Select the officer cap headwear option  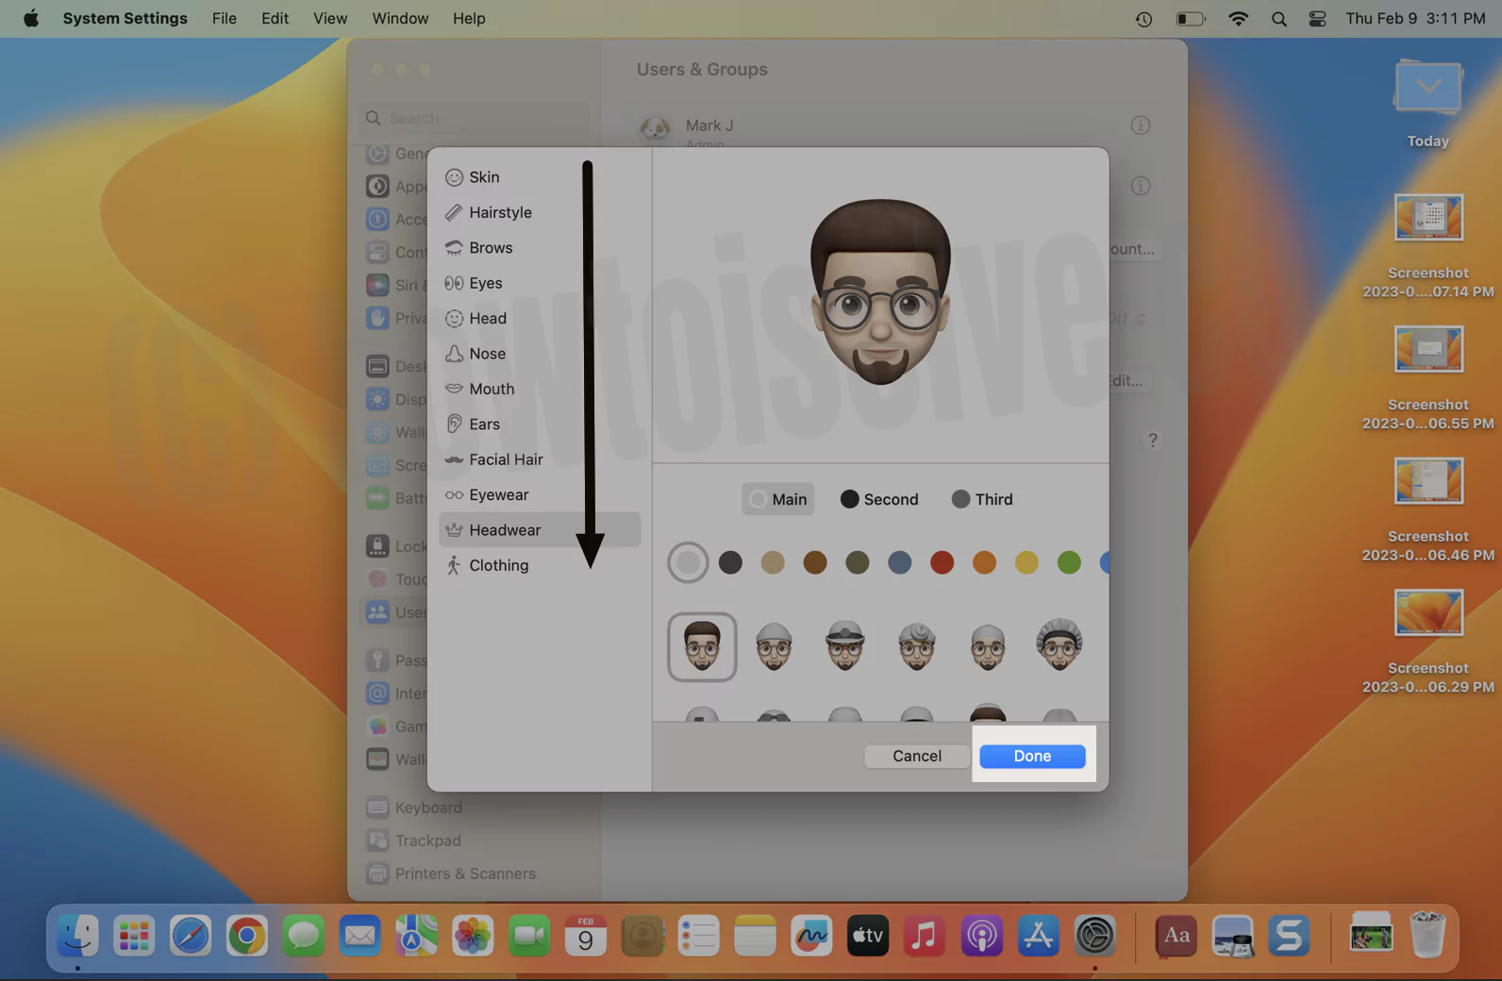pos(845,647)
